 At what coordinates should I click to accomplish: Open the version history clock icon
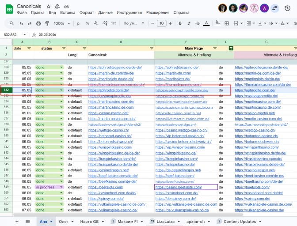pos(287,8)
